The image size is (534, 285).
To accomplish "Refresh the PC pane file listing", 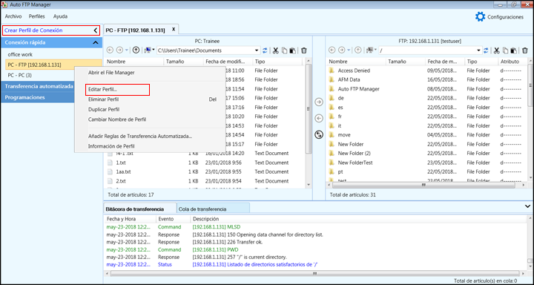I will coord(265,50).
